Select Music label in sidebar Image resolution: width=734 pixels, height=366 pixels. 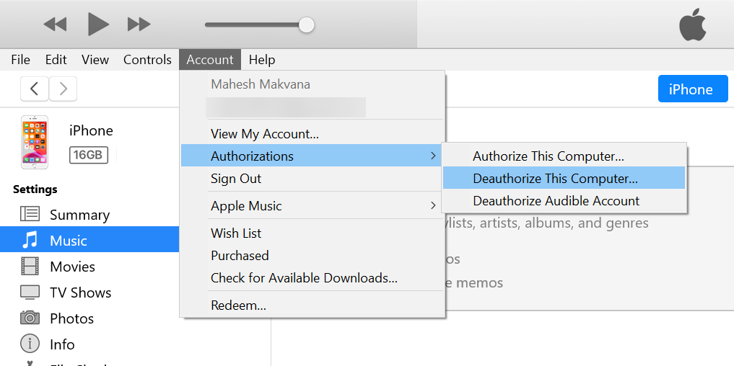pyautogui.click(x=69, y=241)
